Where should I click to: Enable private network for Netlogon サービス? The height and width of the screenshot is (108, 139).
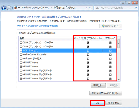pos(88,58)
